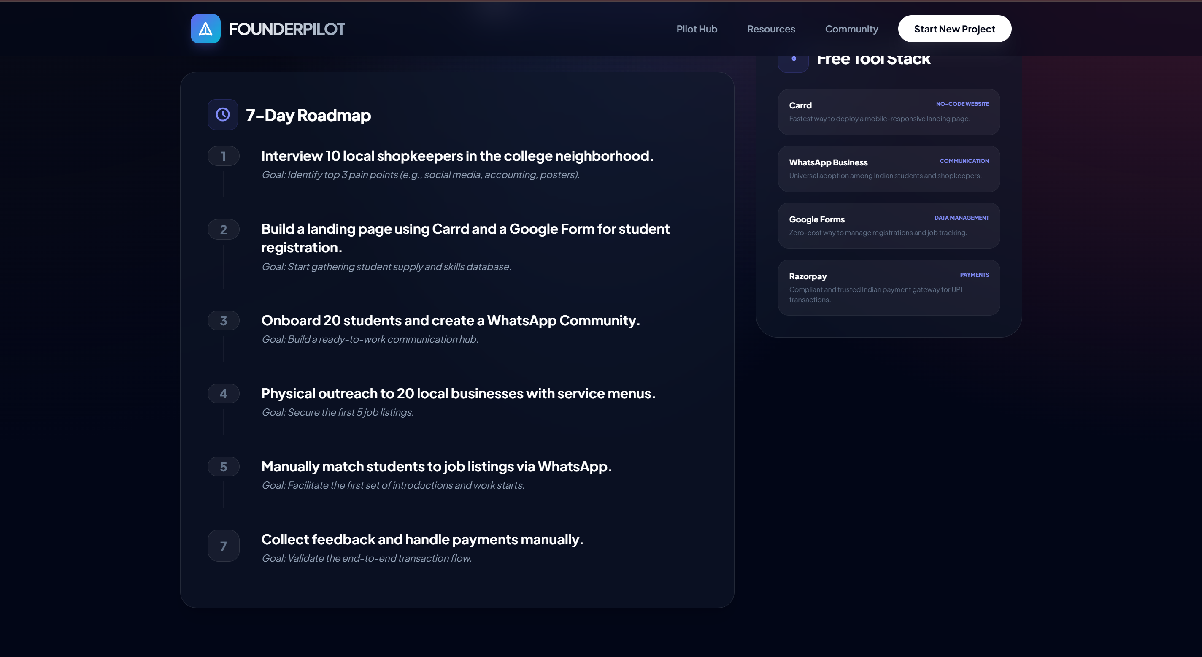Select the step 4 number badge
Viewport: 1202px width, 657px height.
(224, 393)
